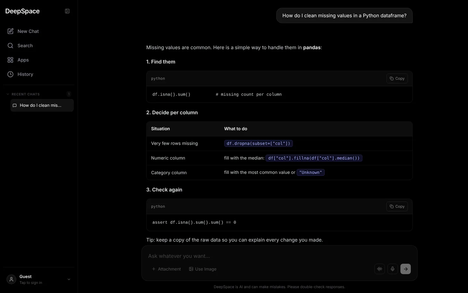The image size is (468, 293).
Task: Click the 'Tip: keep a copy' line
Action: click(x=235, y=240)
